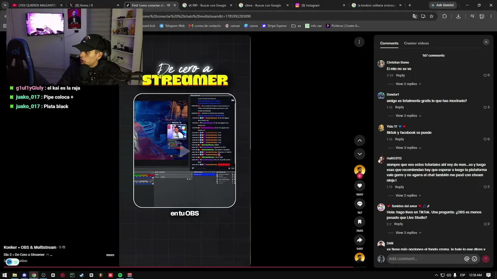Reply to Gondorf's comment
This screenshot has width=497, height=279.
tap(400, 107)
